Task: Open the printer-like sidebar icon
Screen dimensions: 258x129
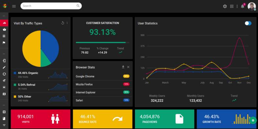Action: tap(4, 87)
